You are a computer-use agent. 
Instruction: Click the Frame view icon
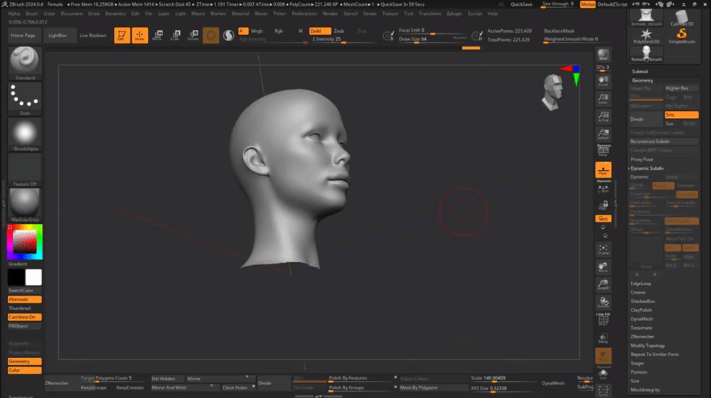tap(603, 249)
